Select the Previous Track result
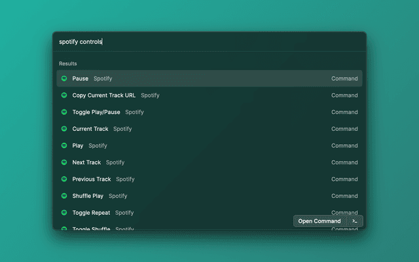This screenshot has width=419, height=262. (92, 179)
